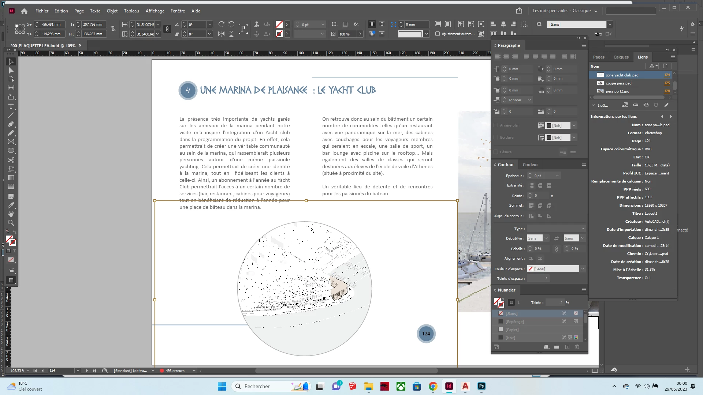Select the Type tool in toolbox

click(x=11, y=106)
